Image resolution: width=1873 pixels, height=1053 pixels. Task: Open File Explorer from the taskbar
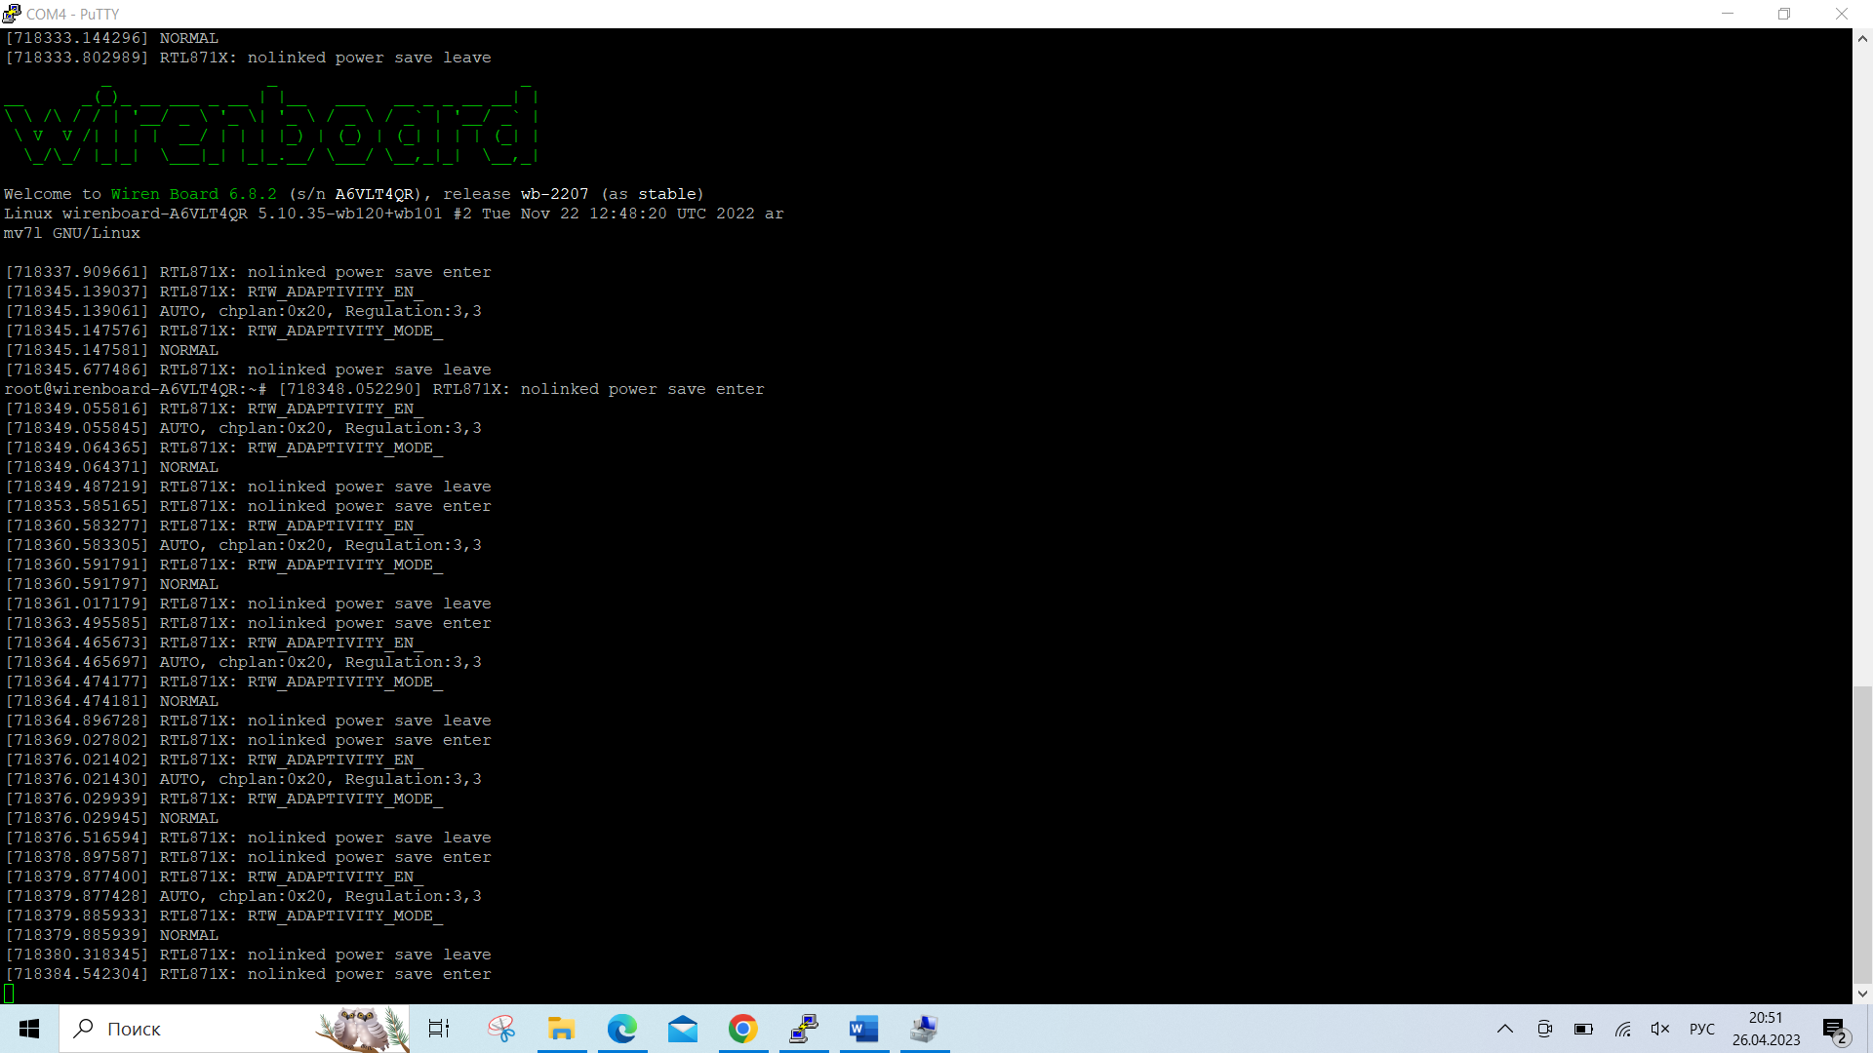pos(562,1029)
